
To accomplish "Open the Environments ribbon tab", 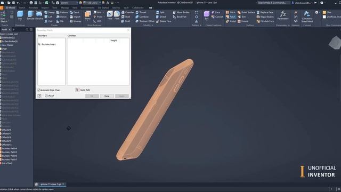I will (87, 7).
